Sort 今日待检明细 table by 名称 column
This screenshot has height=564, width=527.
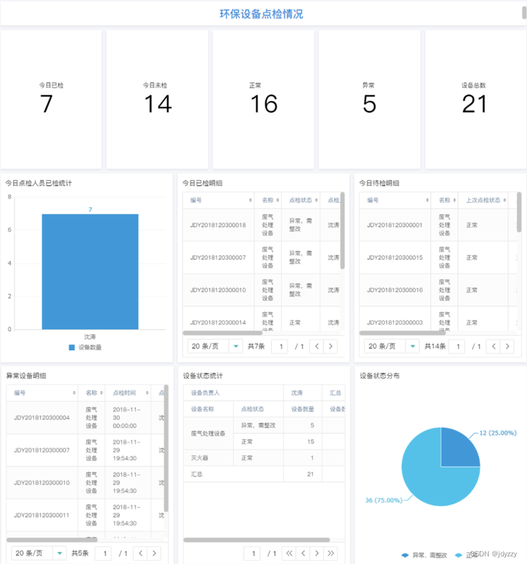click(454, 200)
